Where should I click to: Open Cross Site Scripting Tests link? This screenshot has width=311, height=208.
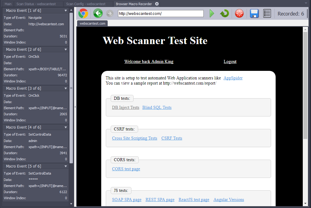(134, 138)
